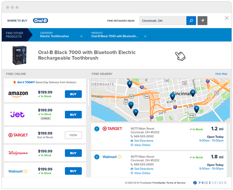Viewport: 233px width, 190px height.
Task: Click the Amazon $199.99 price
Action: tap(45, 92)
